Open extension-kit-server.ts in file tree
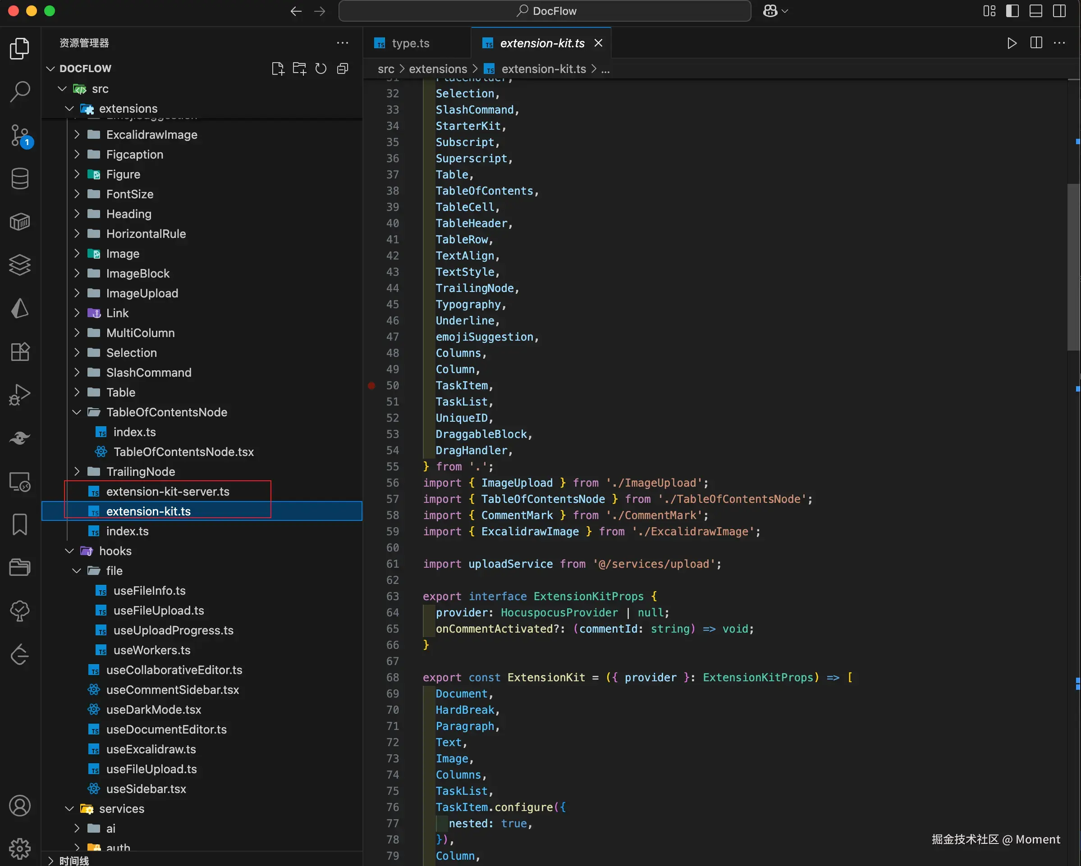 point(167,491)
